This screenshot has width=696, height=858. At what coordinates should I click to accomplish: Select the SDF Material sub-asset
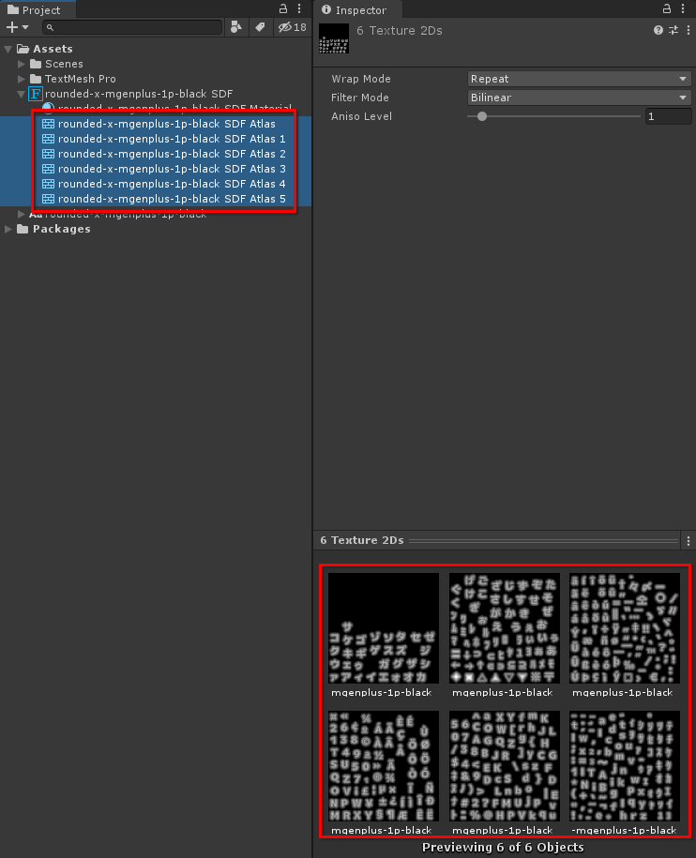tap(174, 109)
